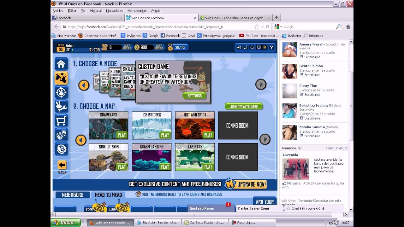Switch to Camtasia Studio taskbar item
The height and width of the screenshot is (227, 404).
coord(205,223)
